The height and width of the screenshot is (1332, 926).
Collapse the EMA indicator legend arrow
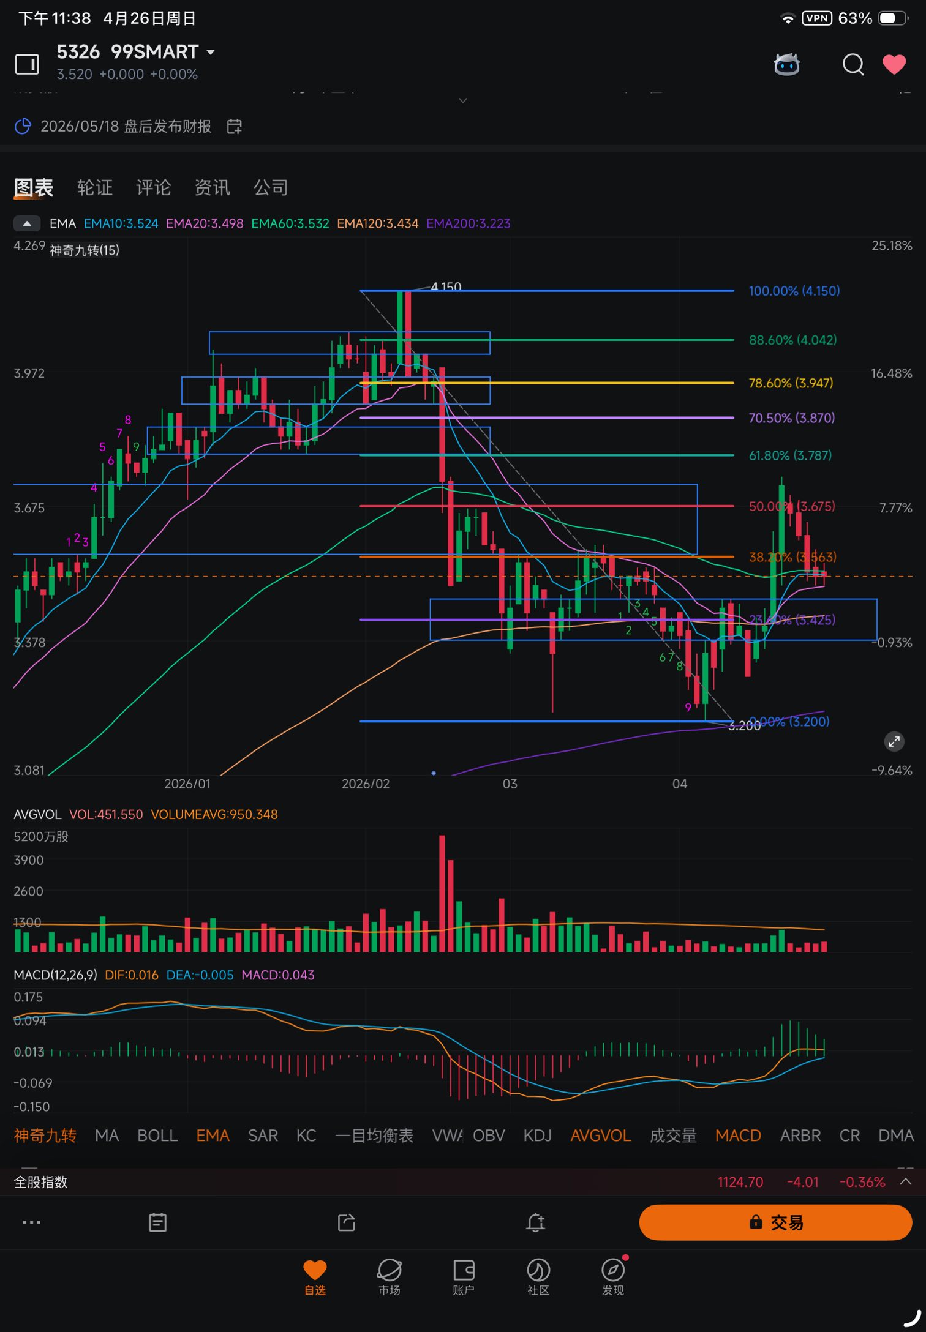(27, 223)
